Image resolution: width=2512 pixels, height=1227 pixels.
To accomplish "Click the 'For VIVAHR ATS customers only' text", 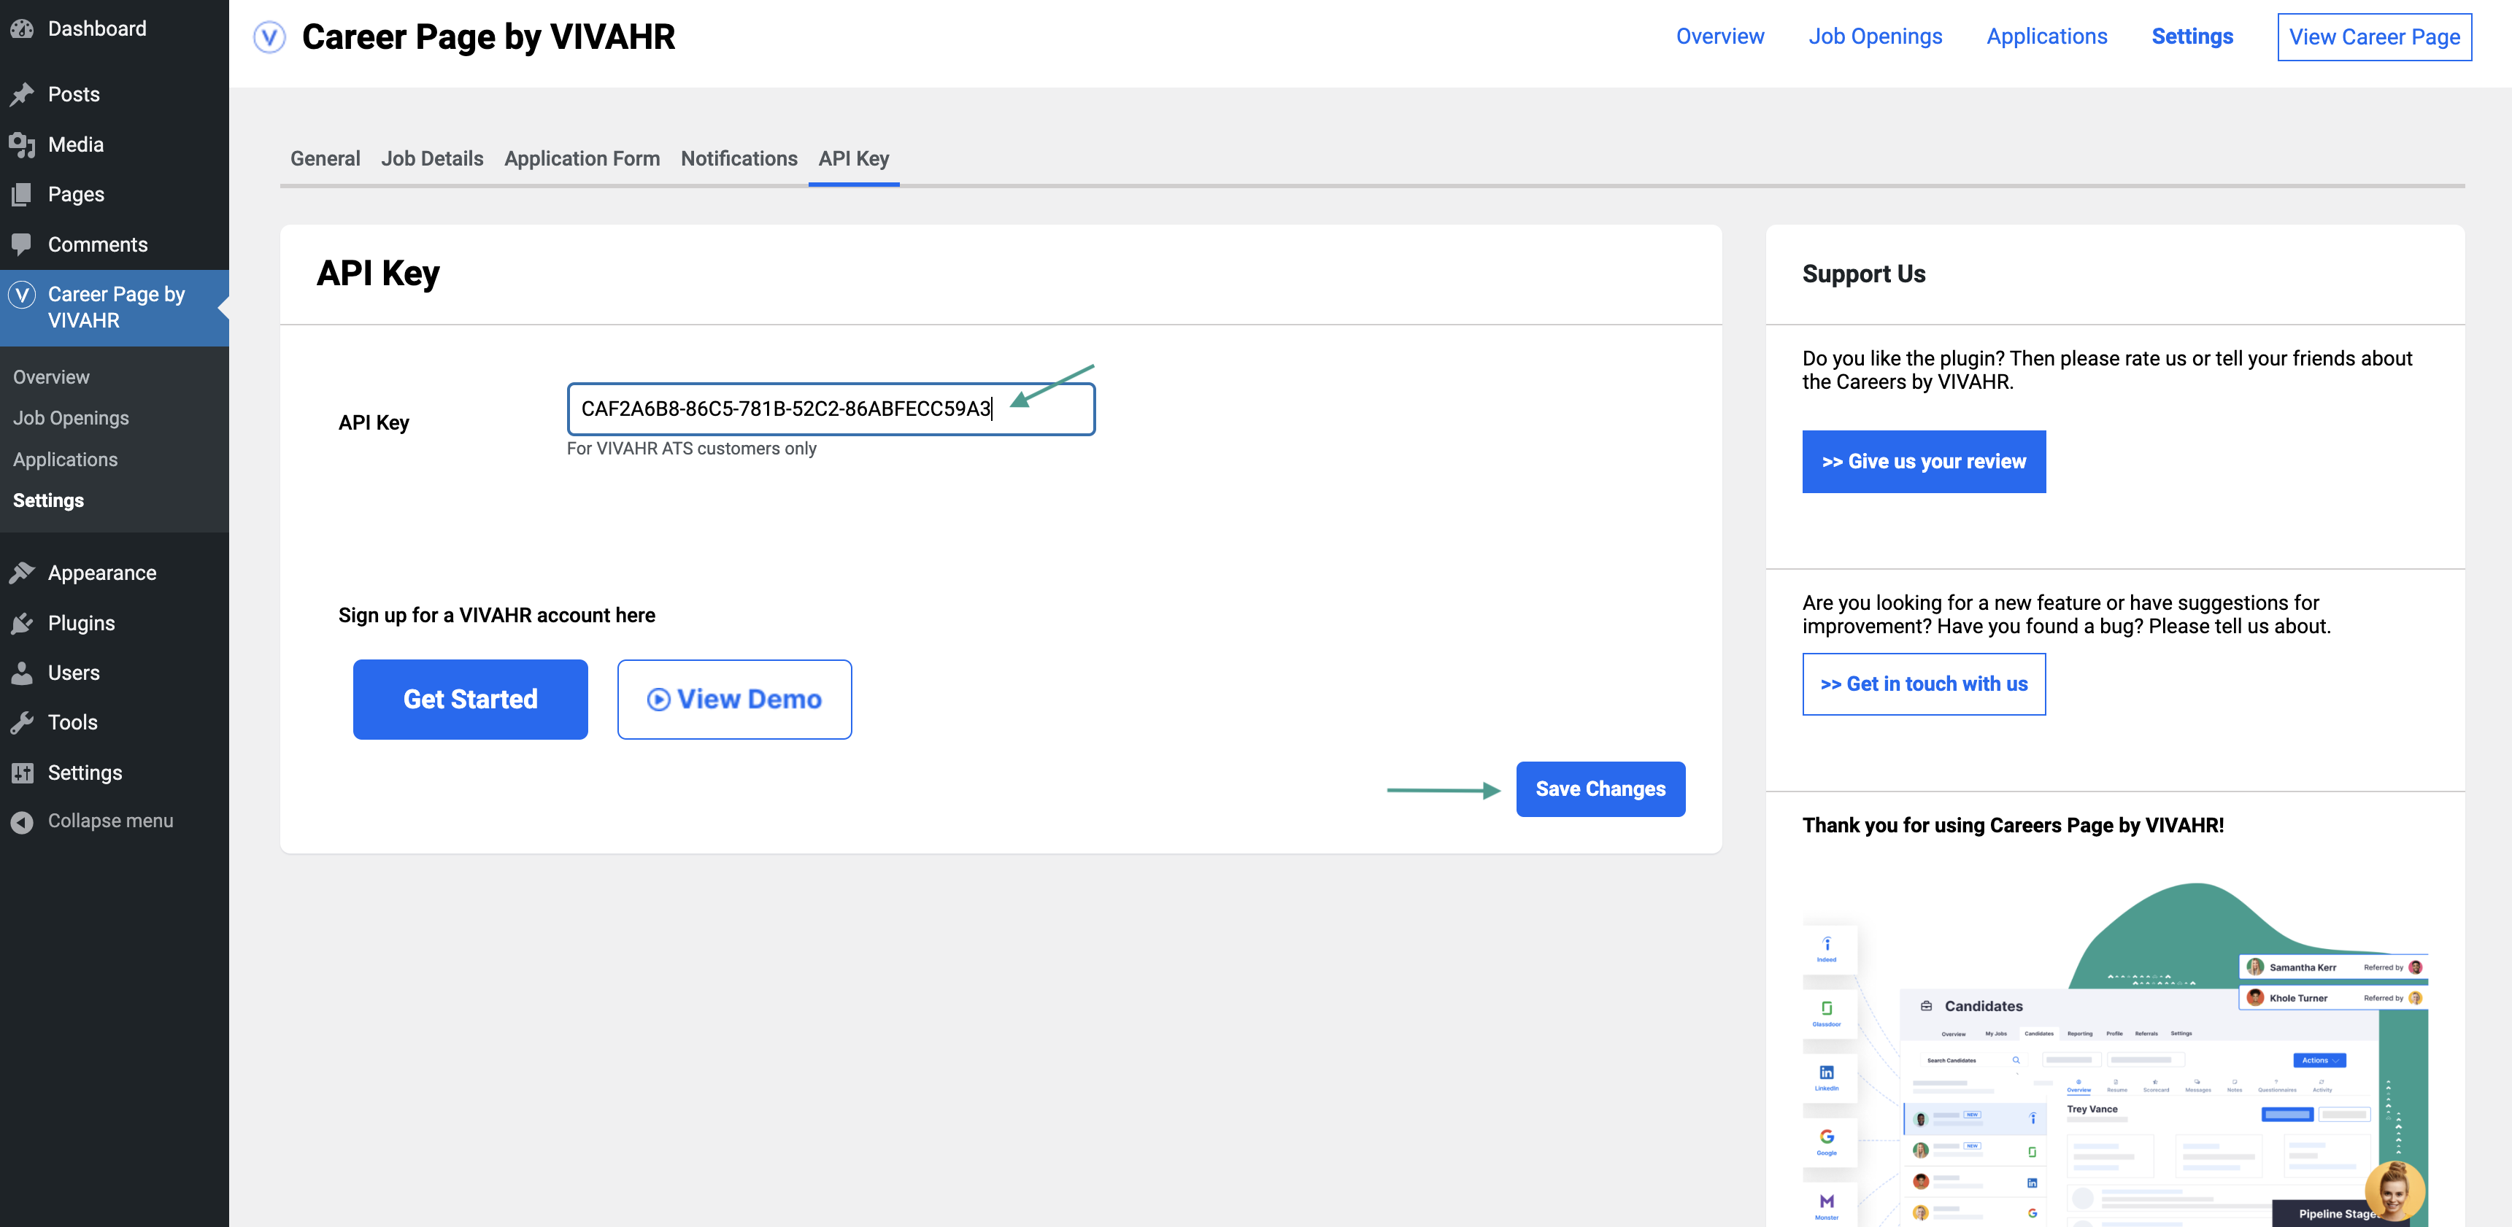I will [x=691, y=449].
